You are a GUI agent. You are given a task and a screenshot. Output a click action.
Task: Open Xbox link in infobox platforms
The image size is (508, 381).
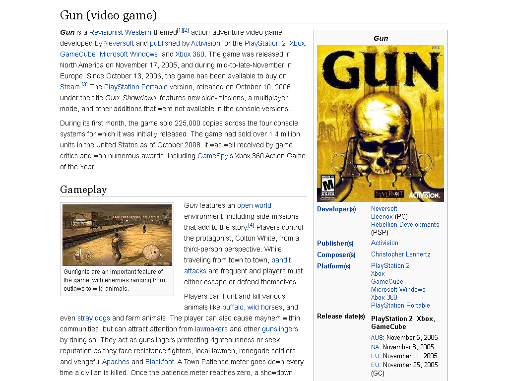[x=378, y=273]
